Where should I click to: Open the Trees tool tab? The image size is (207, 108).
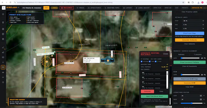tap(80, 8)
